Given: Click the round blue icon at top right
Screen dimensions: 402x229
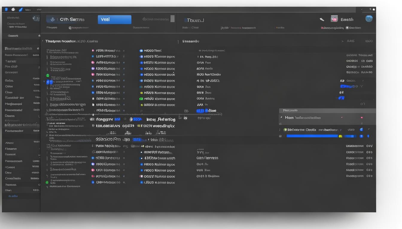Looking at the screenshot, I should (369, 19).
